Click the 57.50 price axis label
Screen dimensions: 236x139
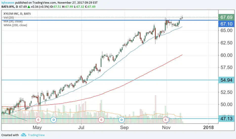226,67
